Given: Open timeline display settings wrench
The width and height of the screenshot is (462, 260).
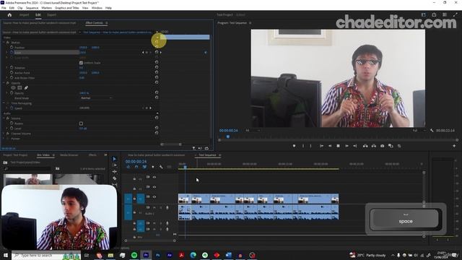Looking at the screenshot, I should 161,167.
